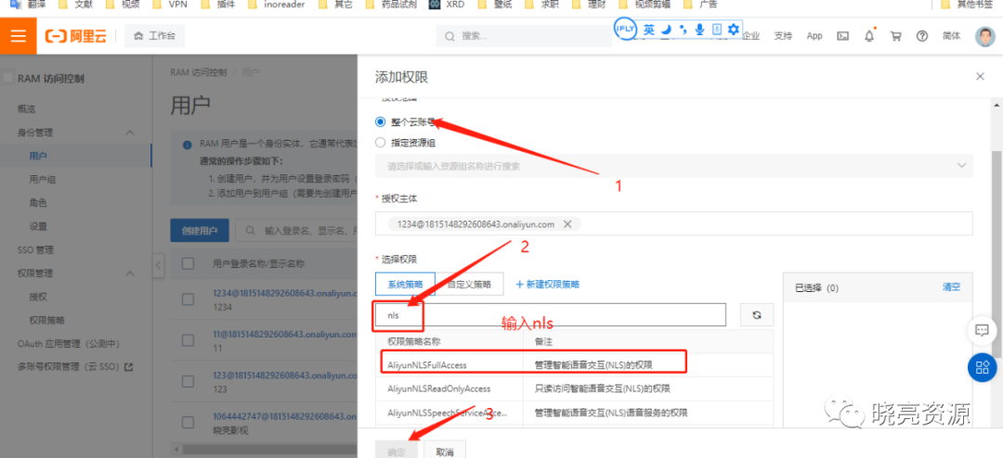The image size is (1003, 458).
Task: Open 角色 in the sidebar
Action: tap(38, 203)
